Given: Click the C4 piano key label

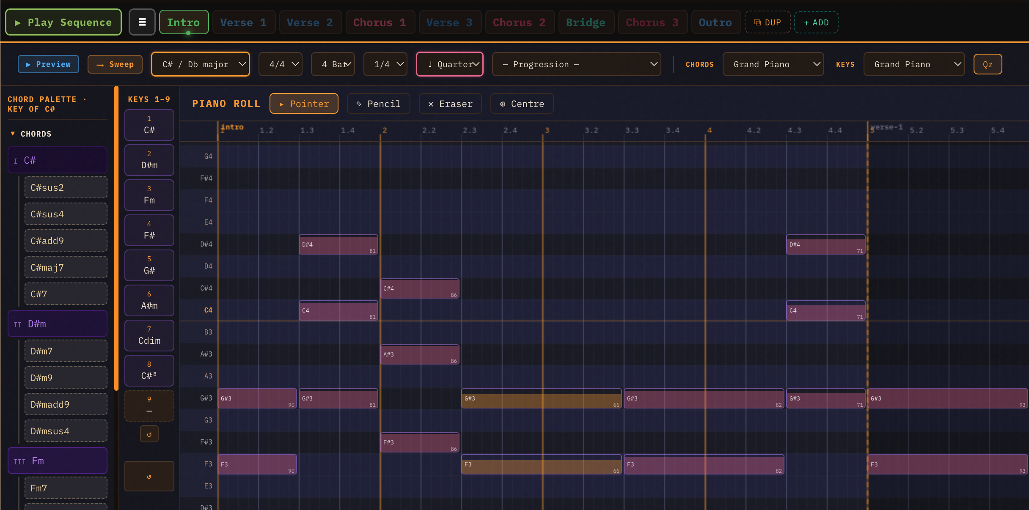Looking at the screenshot, I should click(x=208, y=310).
